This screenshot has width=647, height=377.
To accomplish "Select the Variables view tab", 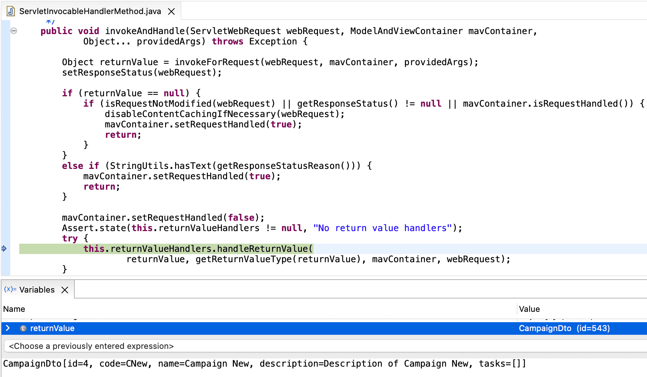I will pyautogui.click(x=37, y=290).
